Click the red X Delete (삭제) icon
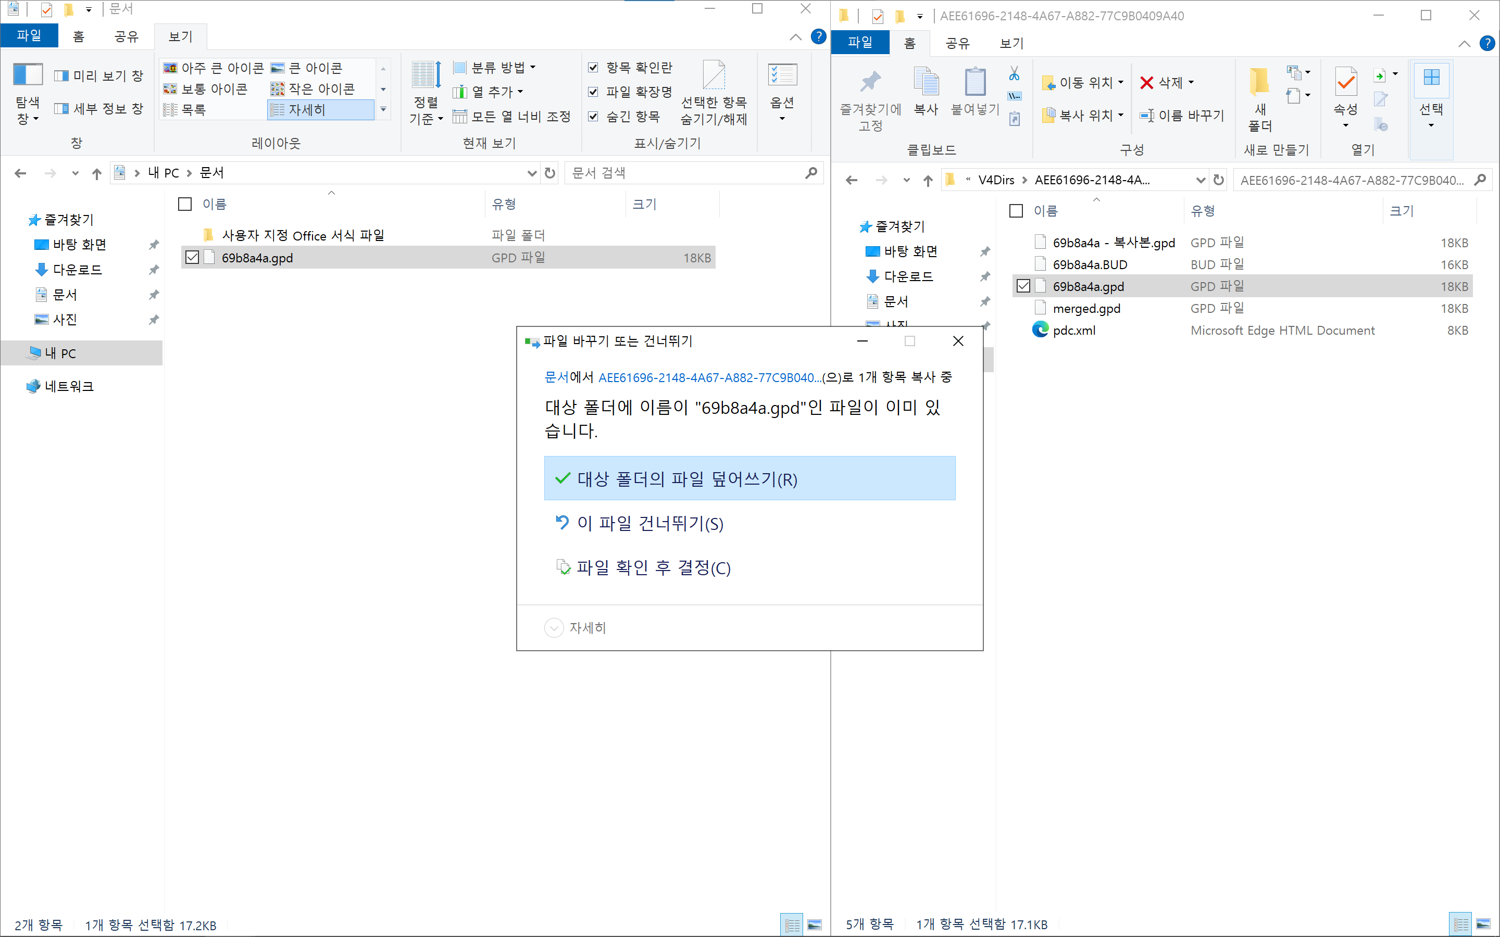 pyautogui.click(x=1147, y=82)
